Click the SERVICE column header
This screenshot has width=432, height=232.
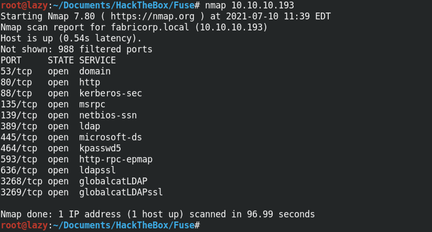pyautogui.click(x=98, y=60)
